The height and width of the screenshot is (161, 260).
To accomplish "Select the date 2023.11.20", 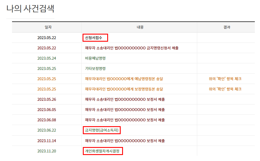I will [47, 151].
